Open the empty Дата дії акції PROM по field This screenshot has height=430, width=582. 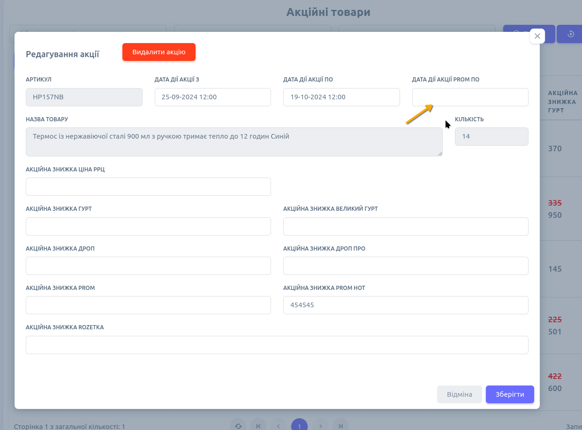click(470, 97)
